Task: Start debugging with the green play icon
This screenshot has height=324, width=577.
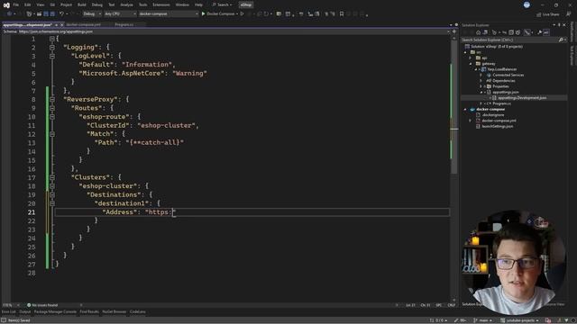Action: pyautogui.click(x=203, y=14)
